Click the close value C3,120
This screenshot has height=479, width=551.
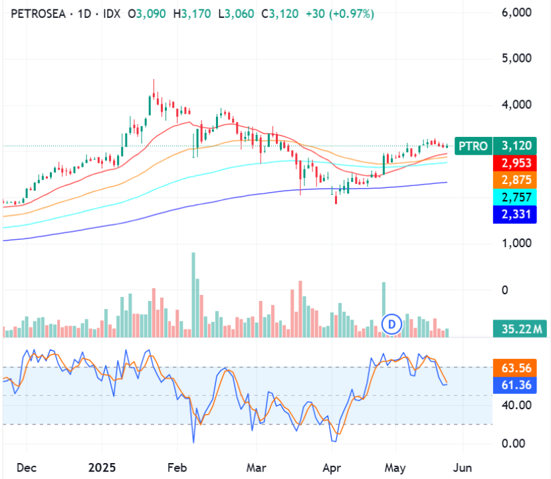coord(280,14)
